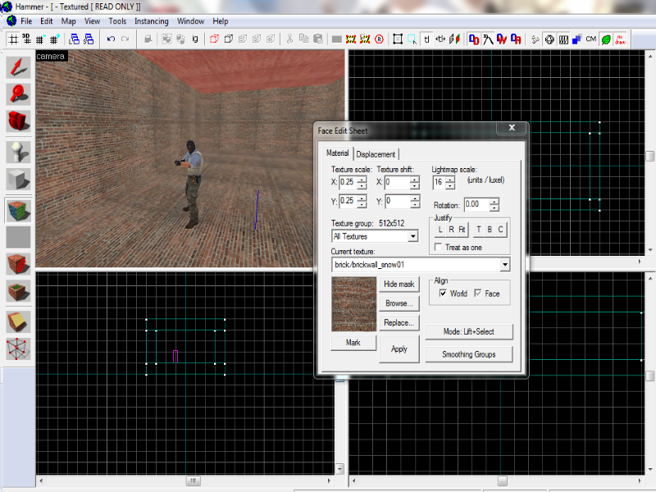
Task: Click the Undo arrow icon
Action: click(x=111, y=39)
